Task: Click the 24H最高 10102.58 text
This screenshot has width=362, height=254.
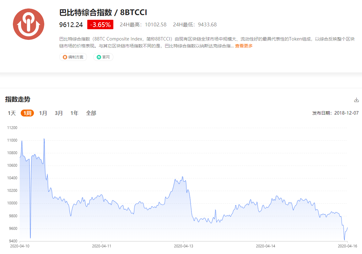Action: pyautogui.click(x=143, y=25)
